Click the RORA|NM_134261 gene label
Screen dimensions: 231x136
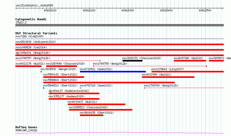point(26,130)
